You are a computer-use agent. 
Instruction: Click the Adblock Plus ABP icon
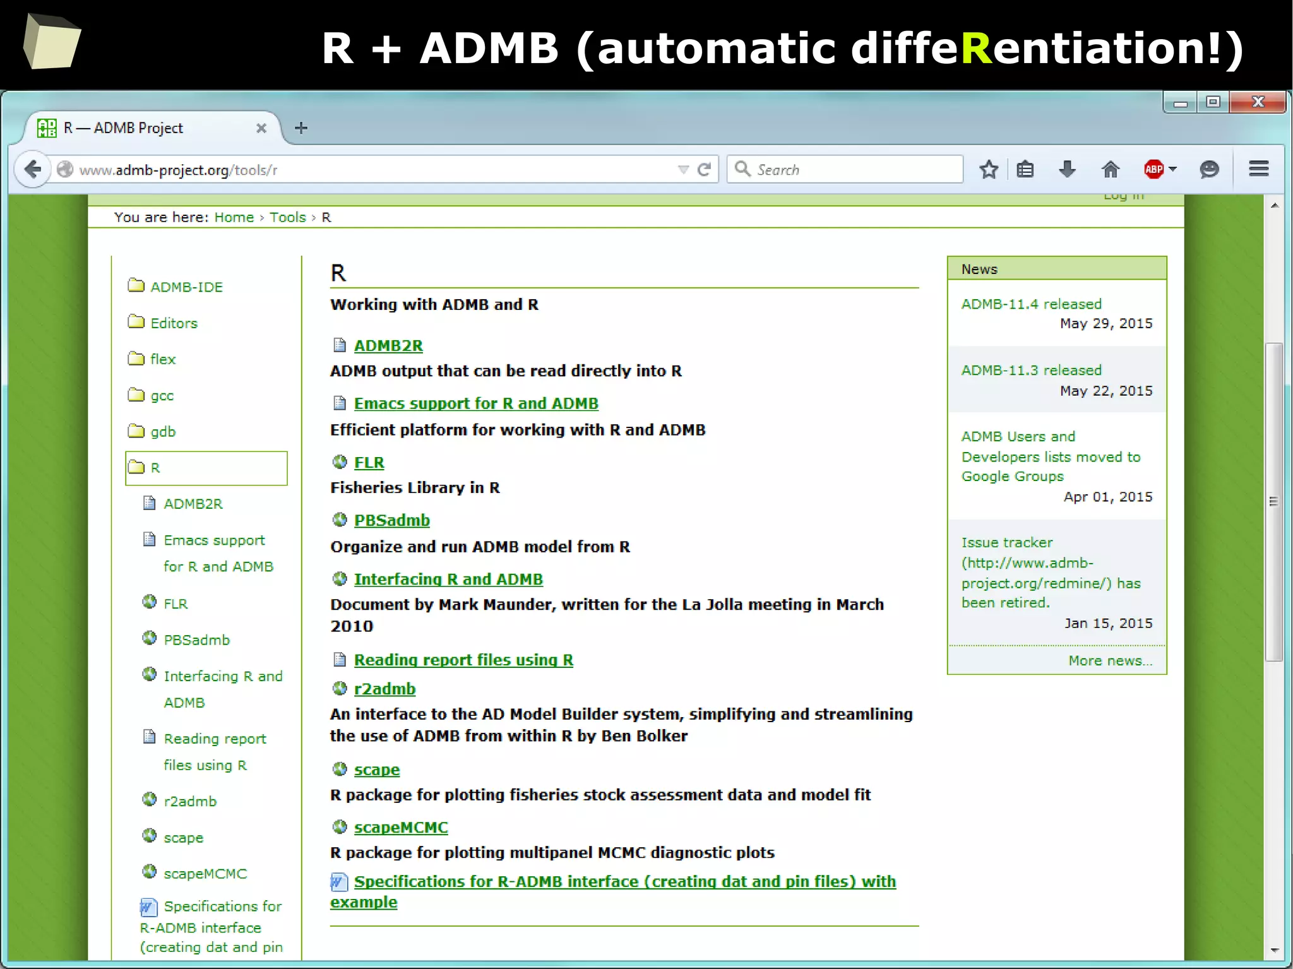[x=1153, y=169]
